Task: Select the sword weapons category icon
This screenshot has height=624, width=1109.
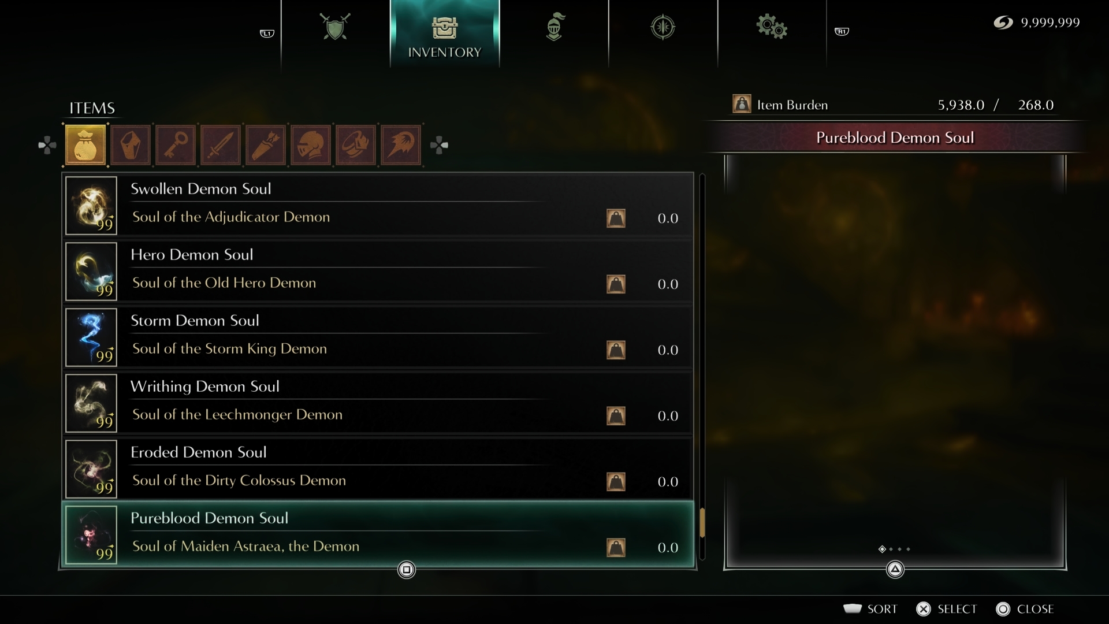Action: coord(221,144)
